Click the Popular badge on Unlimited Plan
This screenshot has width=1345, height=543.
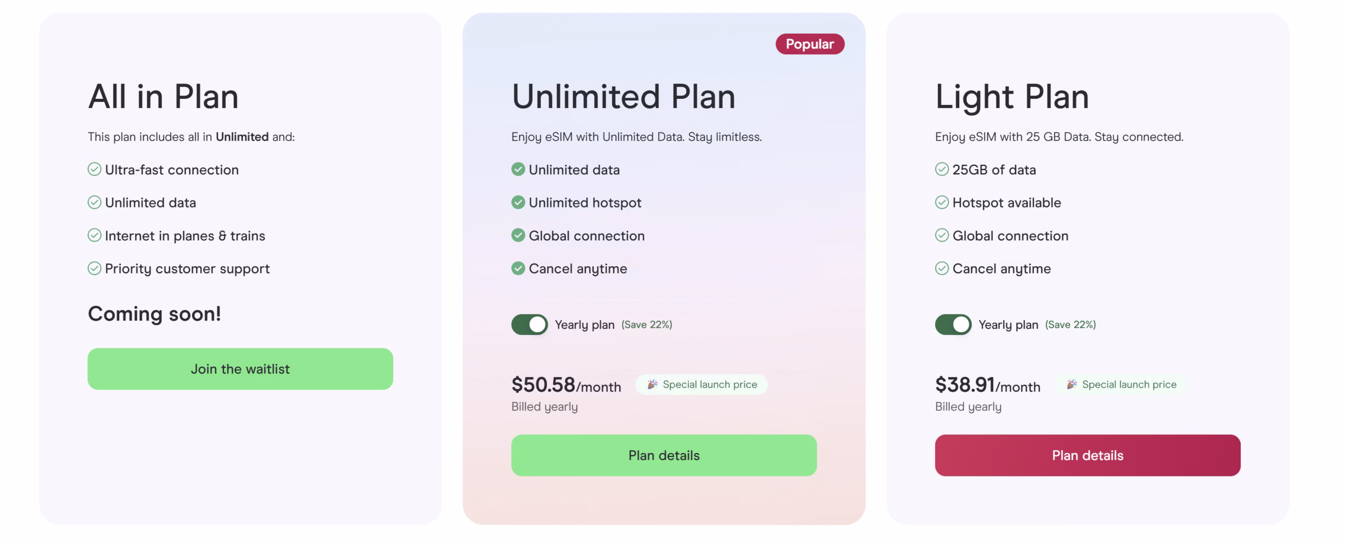810,44
